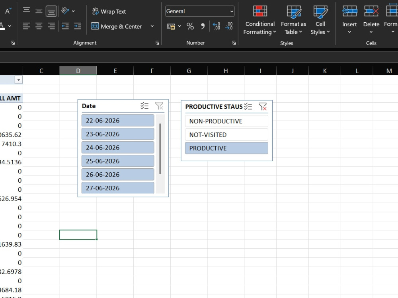Screen dimensions: 398x298
Task: Open Cell Styles gallery
Action: click(x=320, y=20)
